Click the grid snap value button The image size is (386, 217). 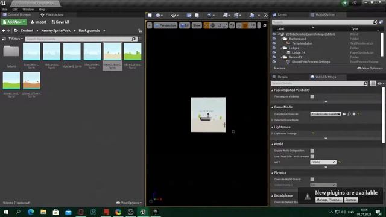(x=252, y=25)
